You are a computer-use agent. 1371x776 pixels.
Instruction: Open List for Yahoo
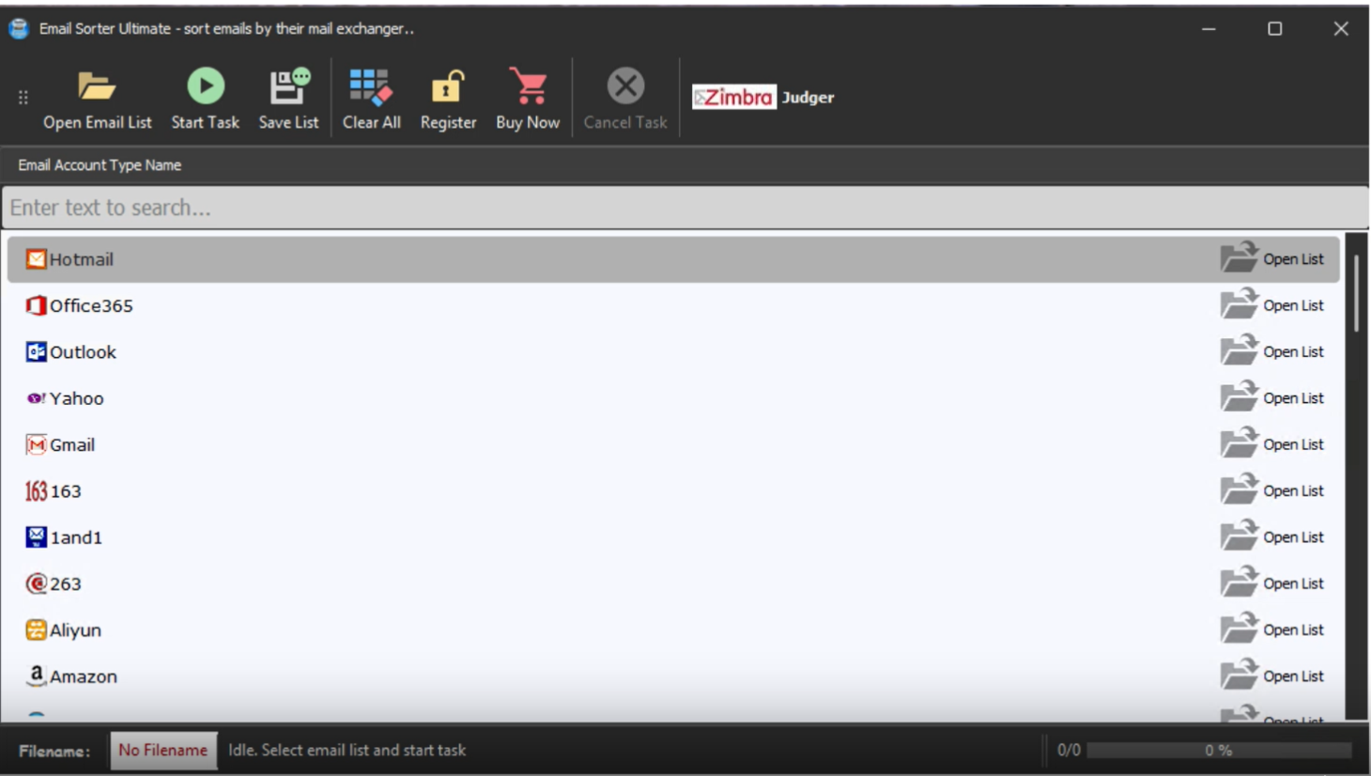[1272, 397]
